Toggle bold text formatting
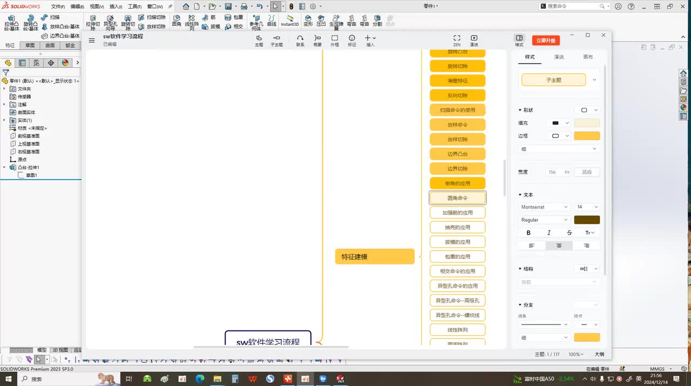This screenshot has width=691, height=386. pos(529,233)
